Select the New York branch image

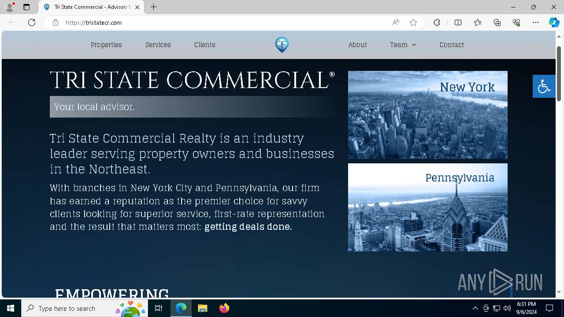pyautogui.click(x=428, y=115)
